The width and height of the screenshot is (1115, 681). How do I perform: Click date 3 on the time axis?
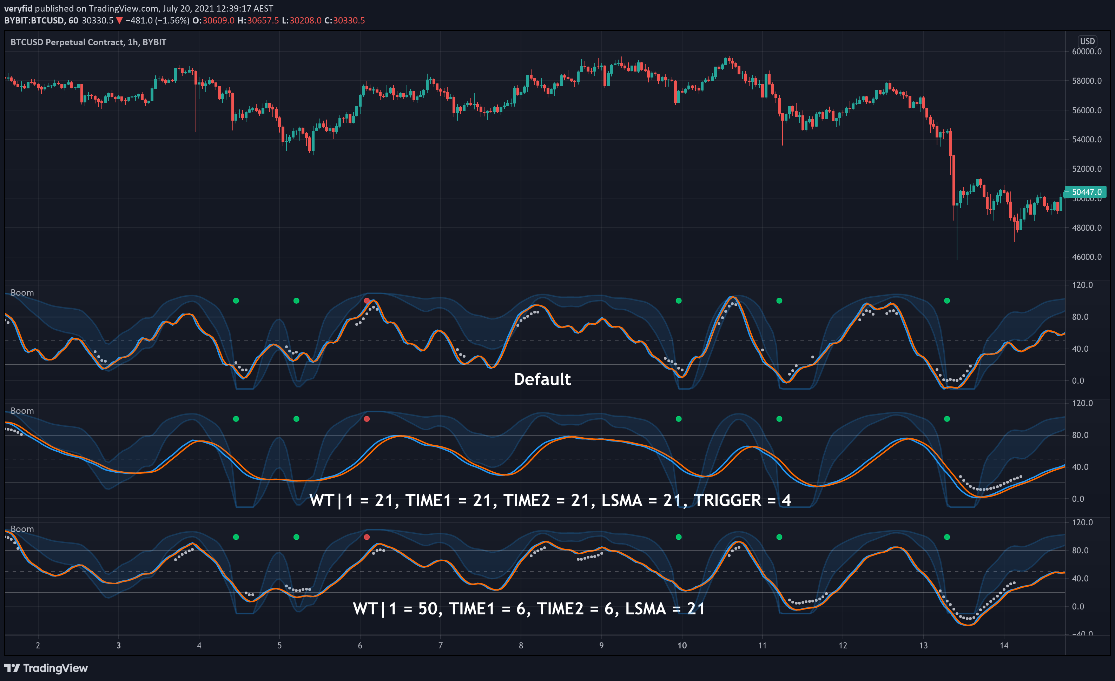[x=119, y=645]
